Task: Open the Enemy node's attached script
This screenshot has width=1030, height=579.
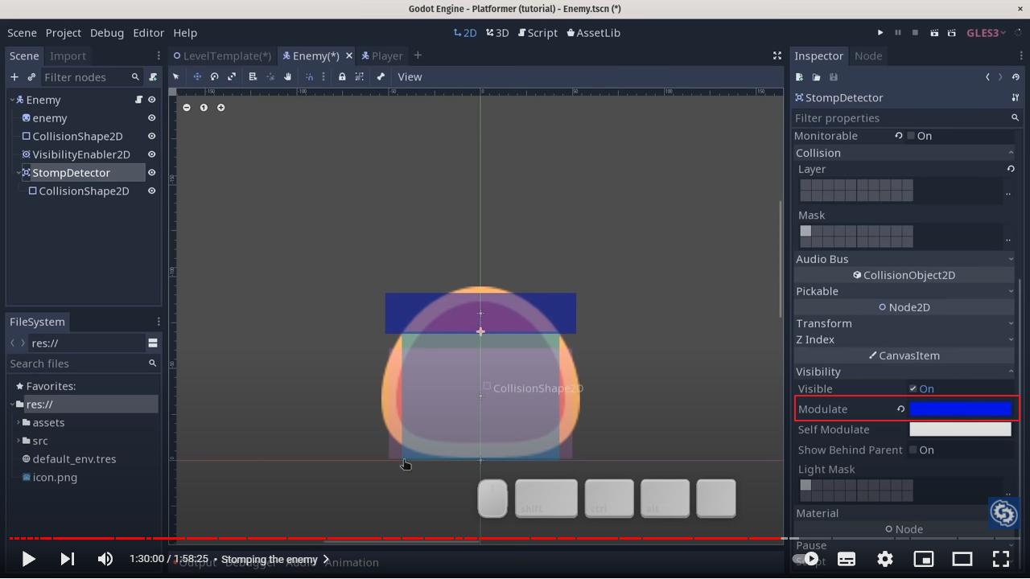Action: pos(138,100)
